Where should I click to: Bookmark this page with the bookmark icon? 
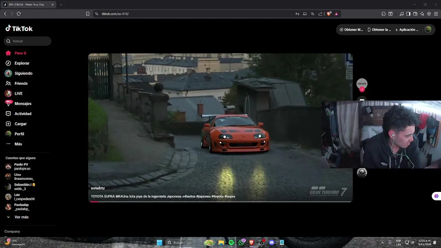click(x=88, y=14)
